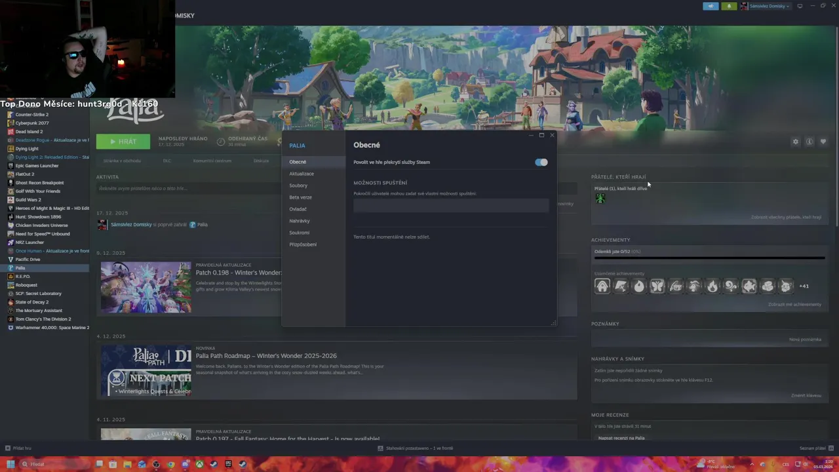Screen dimensions: 839x472
Task: Click the friend avatar who played before
Action: coord(600,198)
